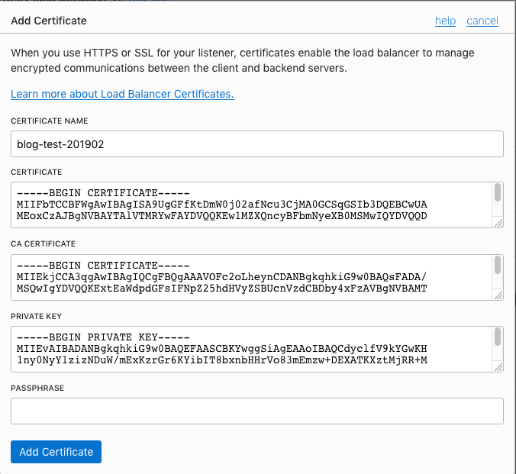Click the Certificate text area scrollbar thumb
The width and height of the screenshot is (516, 474).
click(498, 192)
